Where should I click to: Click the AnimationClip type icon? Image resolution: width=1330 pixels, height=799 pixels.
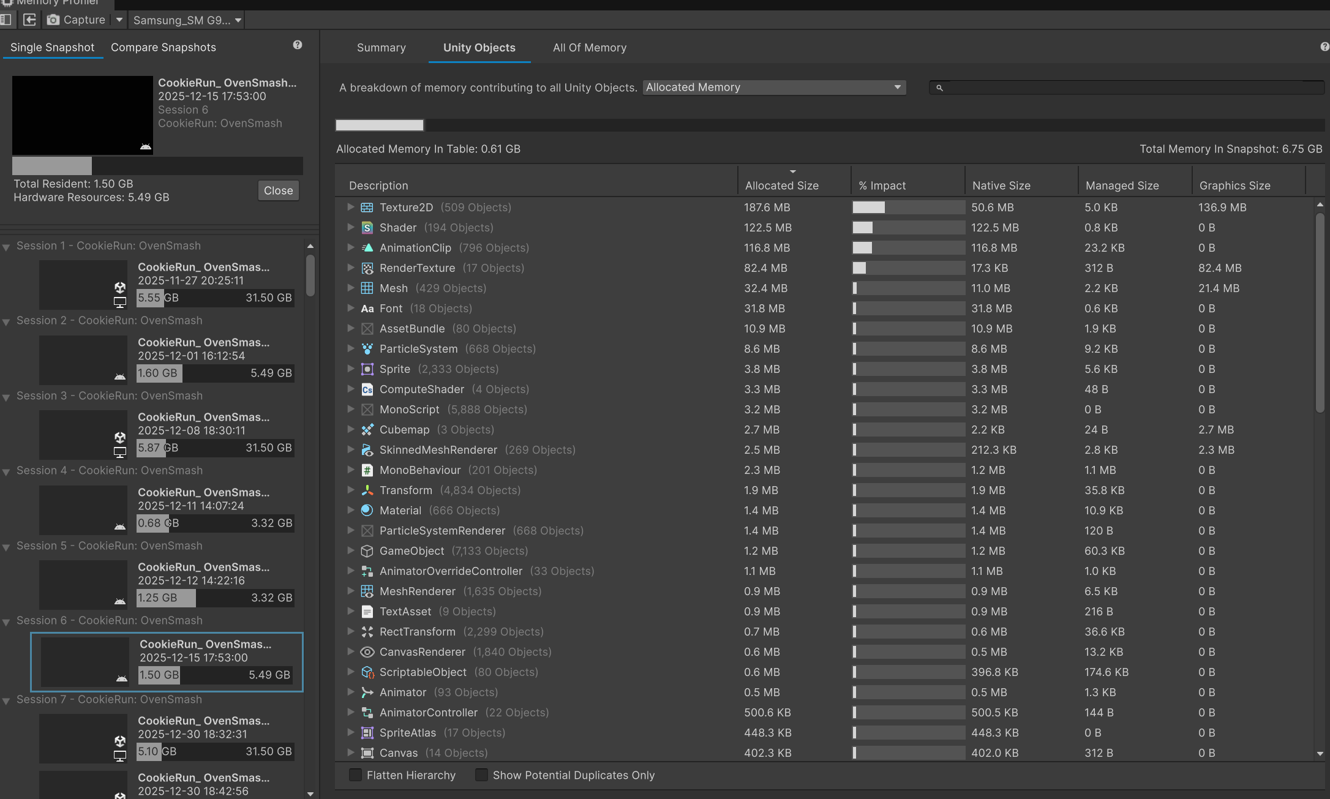pos(367,248)
